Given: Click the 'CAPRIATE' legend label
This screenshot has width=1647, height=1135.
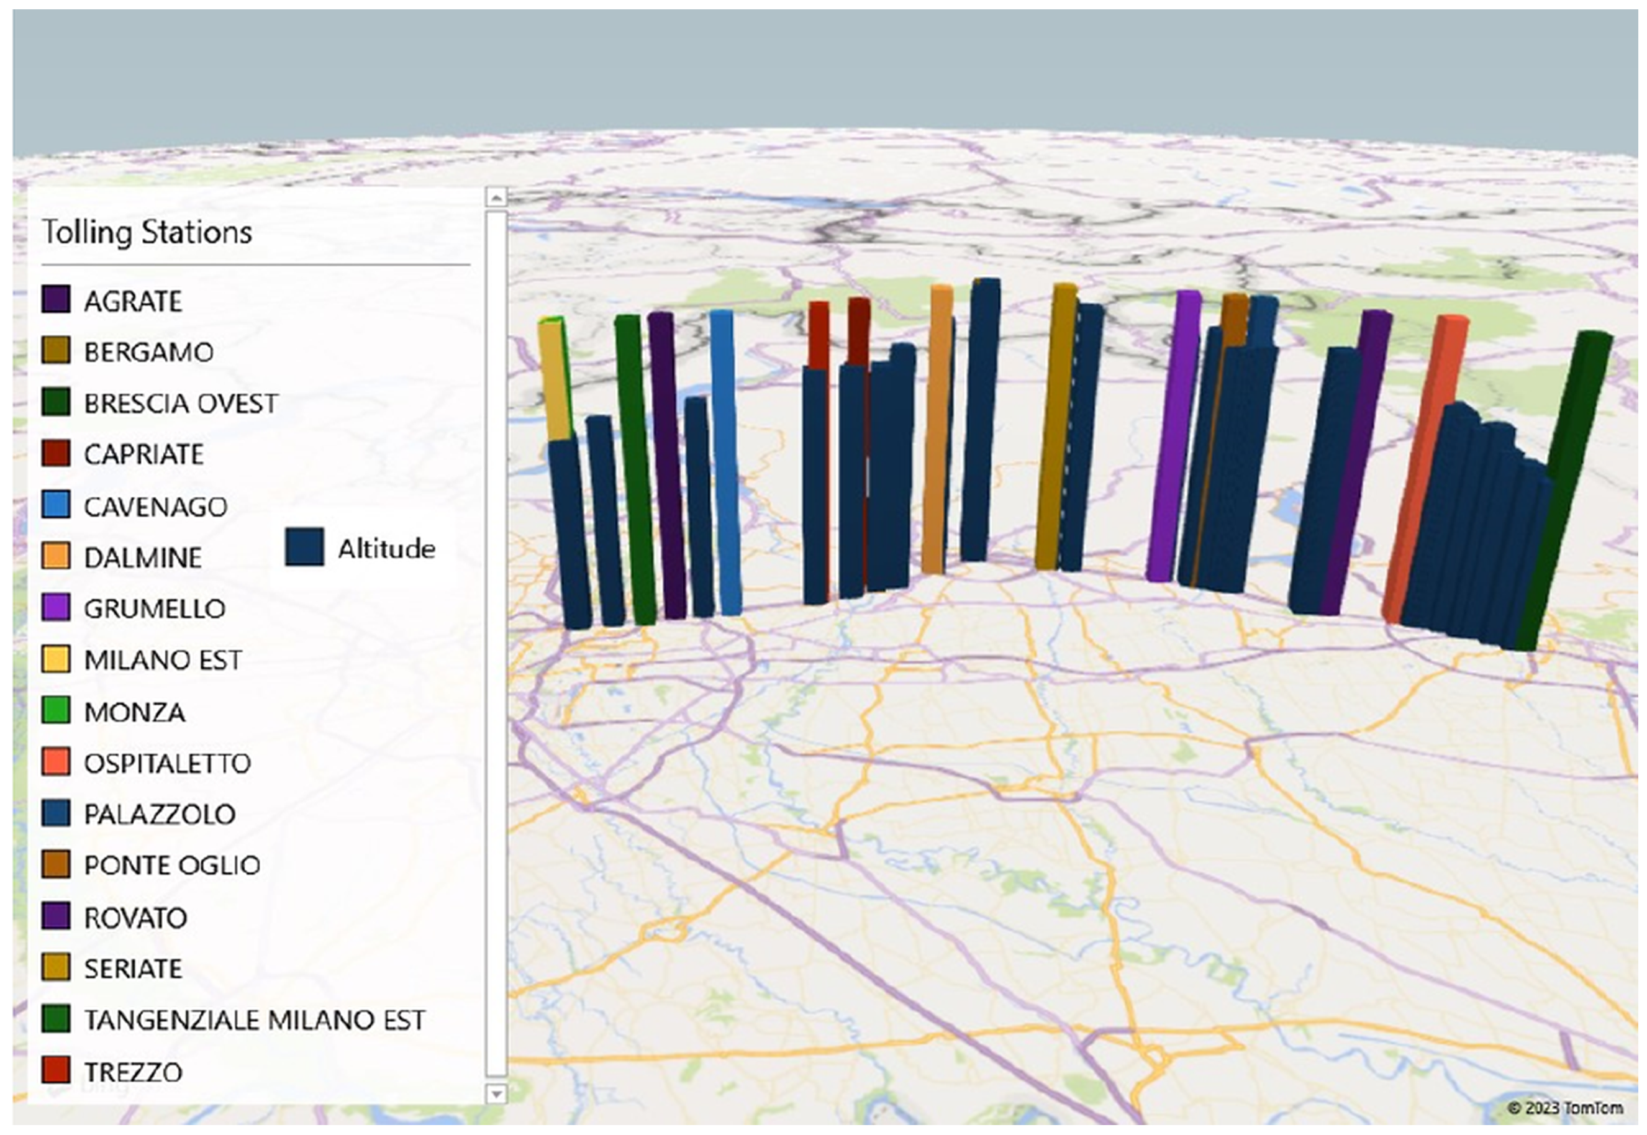Looking at the screenshot, I should [x=143, y=454].
